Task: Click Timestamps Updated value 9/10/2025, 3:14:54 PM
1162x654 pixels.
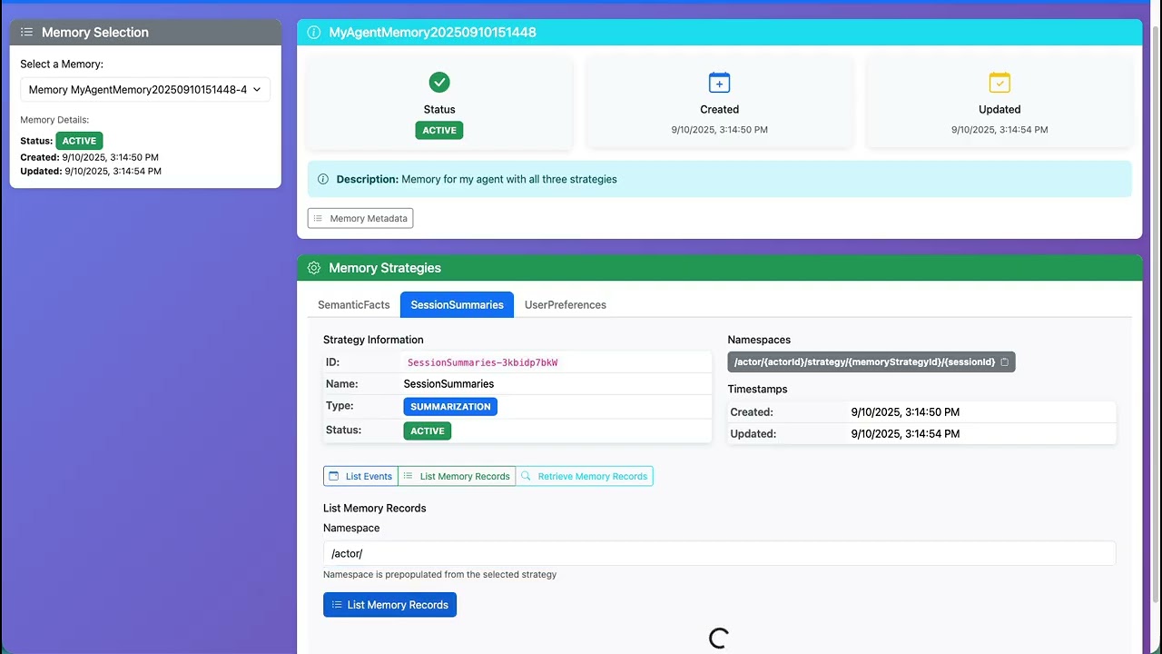Action: coord(905,434)
